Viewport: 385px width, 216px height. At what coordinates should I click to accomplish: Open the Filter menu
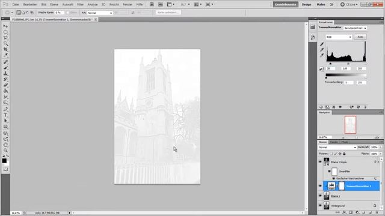click(x=80, y=4)
